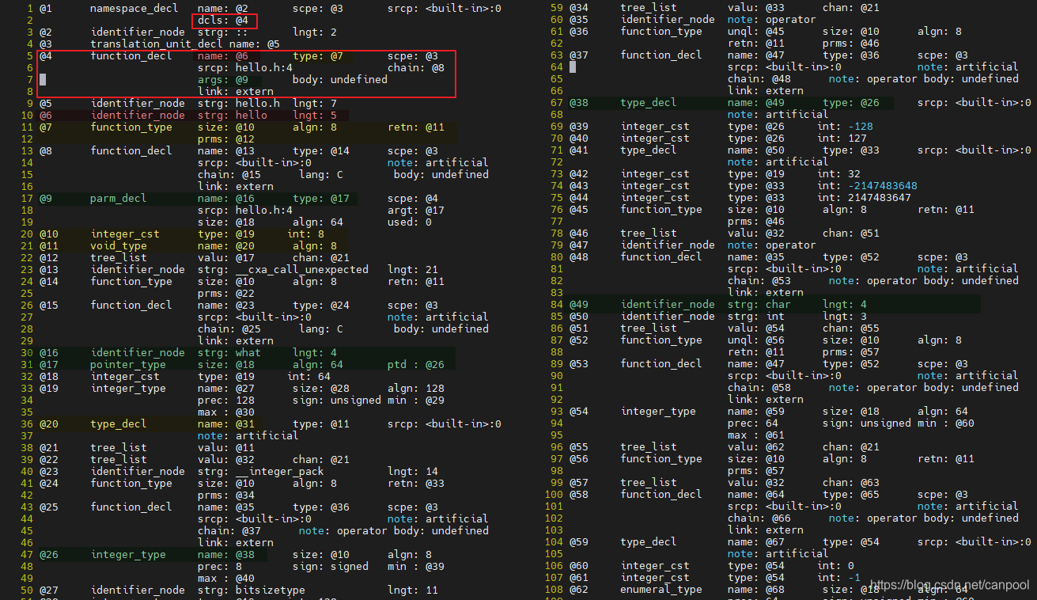Click the 'max : @61' field
Viewport: 1037px width, 600px height.
pyautogui.click(x=756, y=435)
